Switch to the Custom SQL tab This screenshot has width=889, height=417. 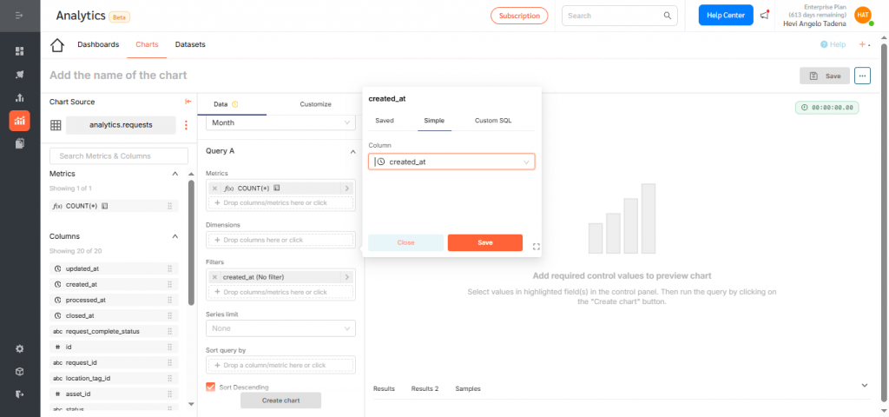tap(492, 121)
